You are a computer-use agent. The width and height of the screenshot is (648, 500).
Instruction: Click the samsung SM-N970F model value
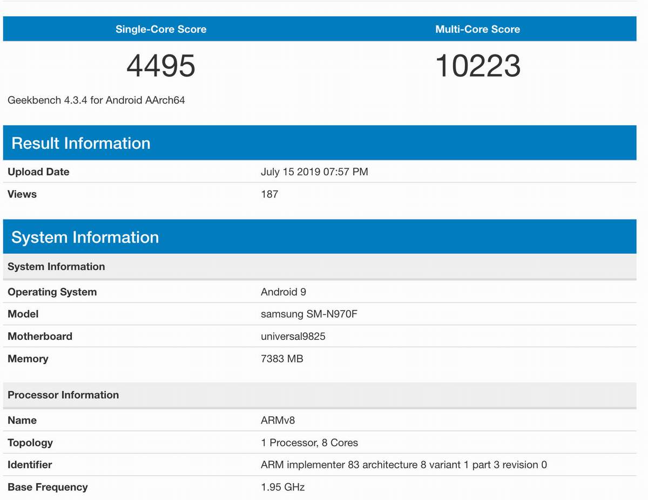pyautogui.click(x=309, y=314)
